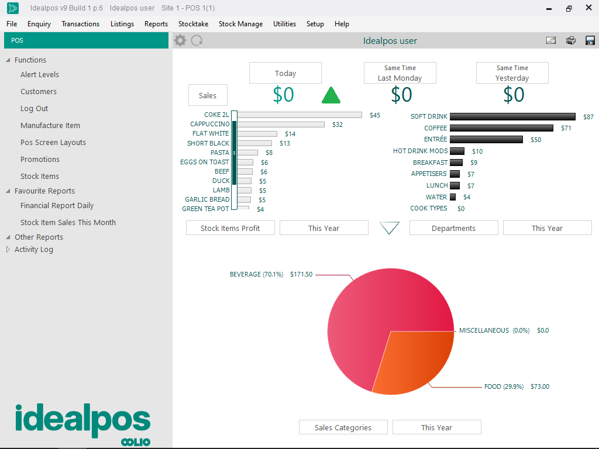Viewport: 599px width, 449px height.
Task: Click the refresh dashboard icon
Action: (x=197, y=40)
